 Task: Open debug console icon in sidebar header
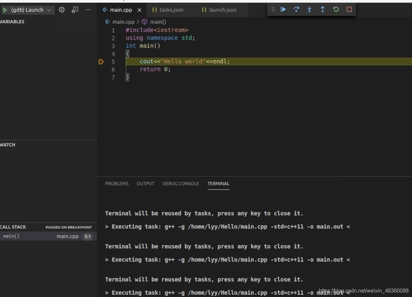(75, 10)
